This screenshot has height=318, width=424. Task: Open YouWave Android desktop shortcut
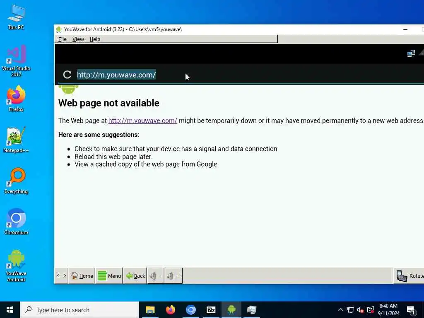click(16, 265)
